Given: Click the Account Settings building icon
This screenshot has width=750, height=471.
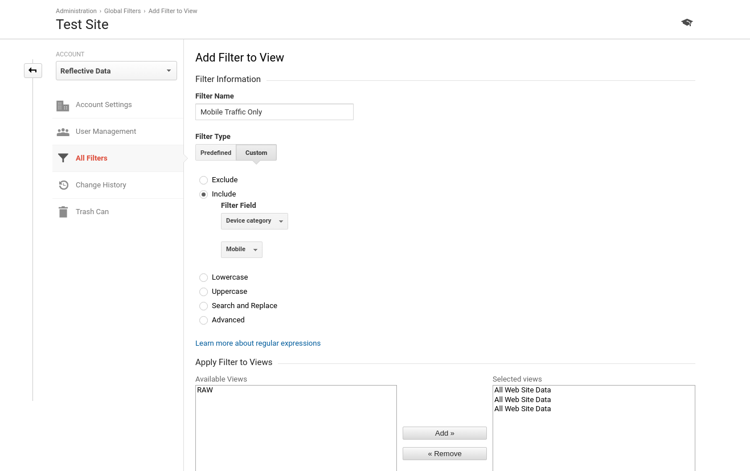Looking at the screenshot, I should [63, 105].
